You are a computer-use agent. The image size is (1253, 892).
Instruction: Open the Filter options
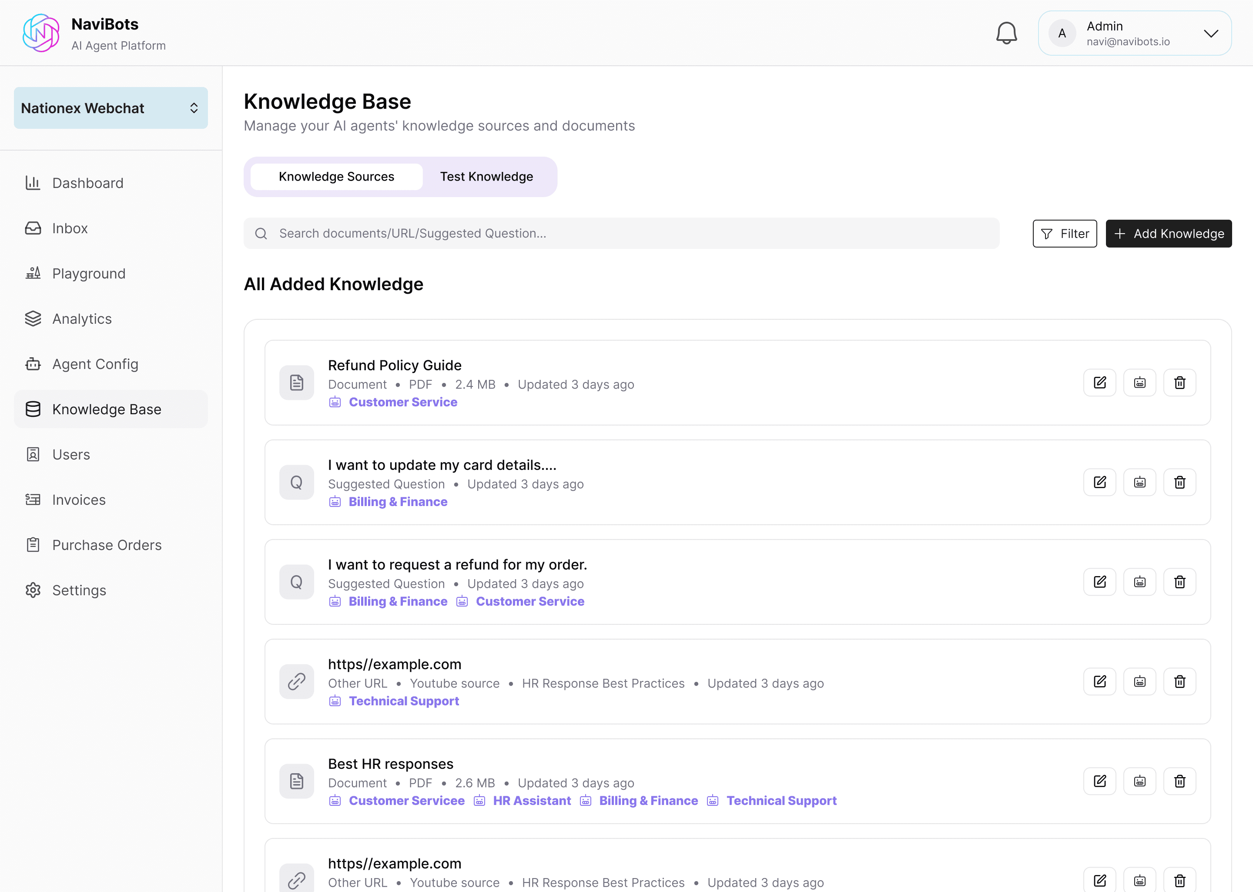pyautogui.click(x=1064, y=234)
